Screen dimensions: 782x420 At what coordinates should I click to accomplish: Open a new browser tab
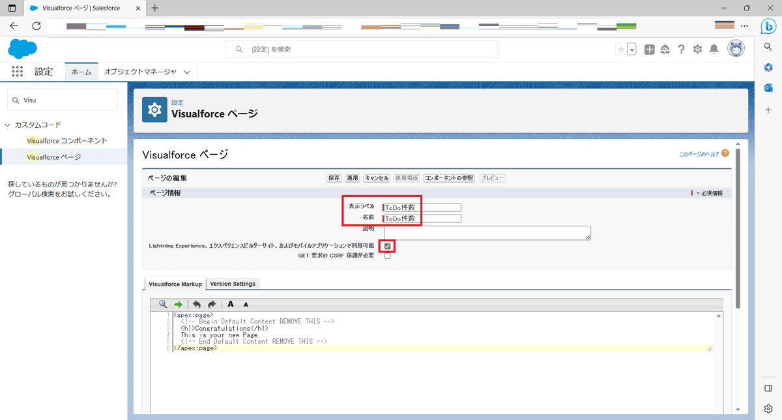(155, 8)
